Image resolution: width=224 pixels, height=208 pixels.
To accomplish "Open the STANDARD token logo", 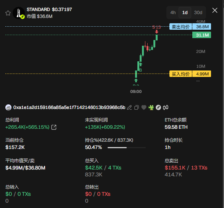I will pos(19,13).
